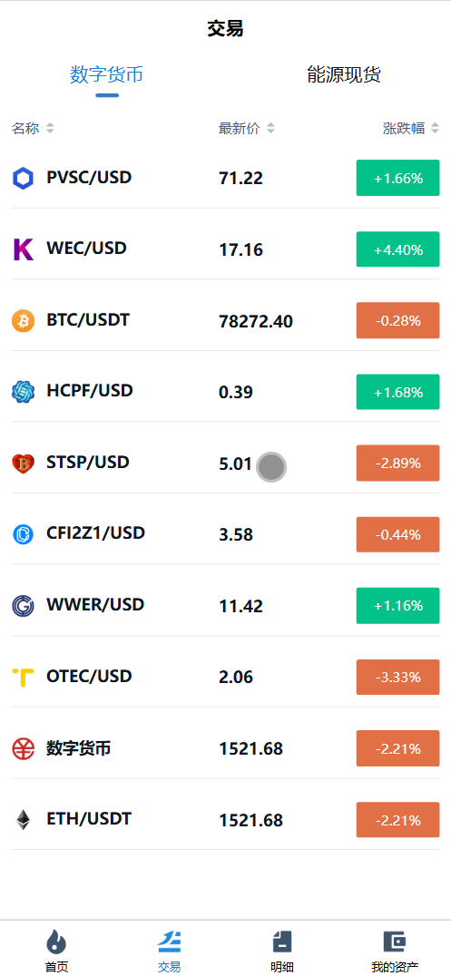Select the 交易 trade icon in bottom bar

[x=169, y=942]
